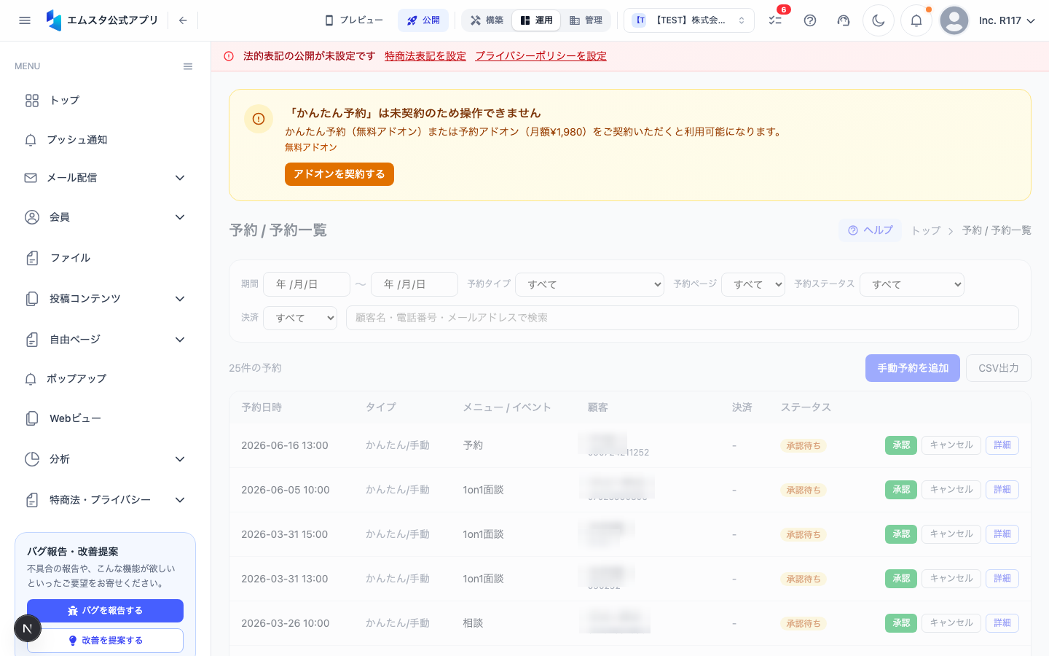
Task: Click the ファイル document icon
Action: pos(32,258)
